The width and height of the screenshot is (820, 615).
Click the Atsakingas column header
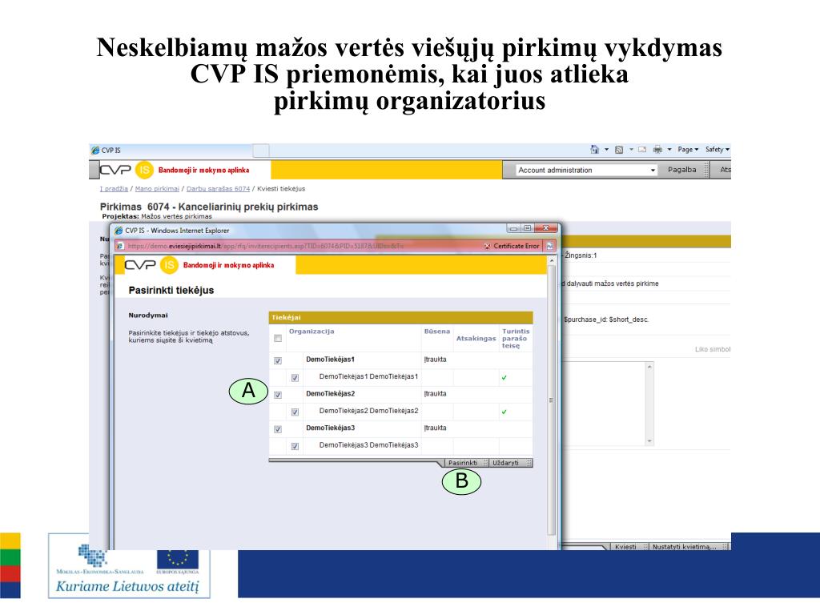[x=476, y=339]
